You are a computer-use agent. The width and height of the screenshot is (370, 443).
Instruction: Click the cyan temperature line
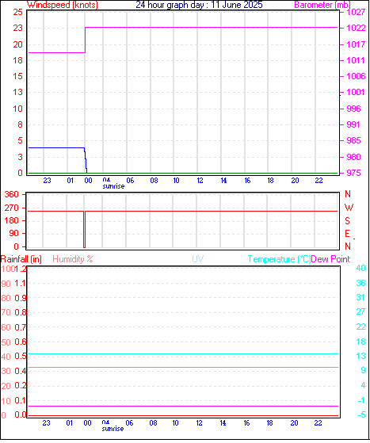184,353
